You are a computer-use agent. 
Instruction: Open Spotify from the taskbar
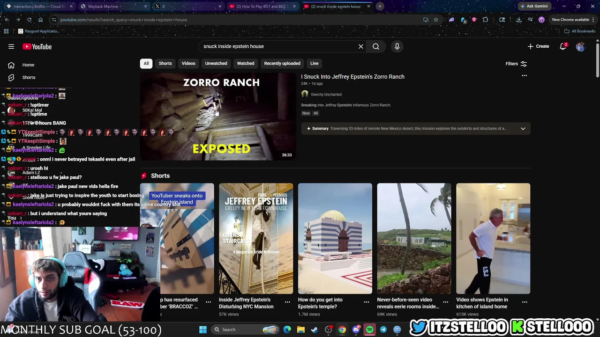pyautogui.click(x=370, y=330)
